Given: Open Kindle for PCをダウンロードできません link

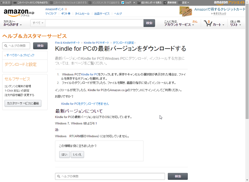Looking at the screenshot, I should coord(85,104).
